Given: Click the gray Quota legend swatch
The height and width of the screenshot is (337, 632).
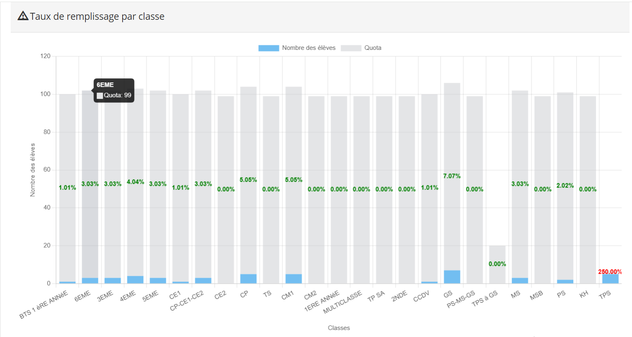Looking at the screenshot, I should (351, 48).
